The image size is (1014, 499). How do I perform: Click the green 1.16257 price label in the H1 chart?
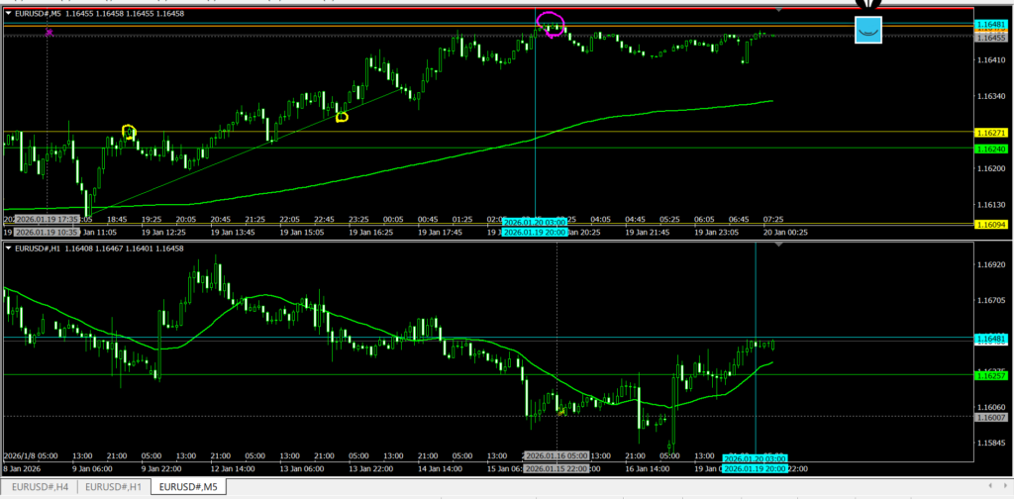tap(991, 376)
